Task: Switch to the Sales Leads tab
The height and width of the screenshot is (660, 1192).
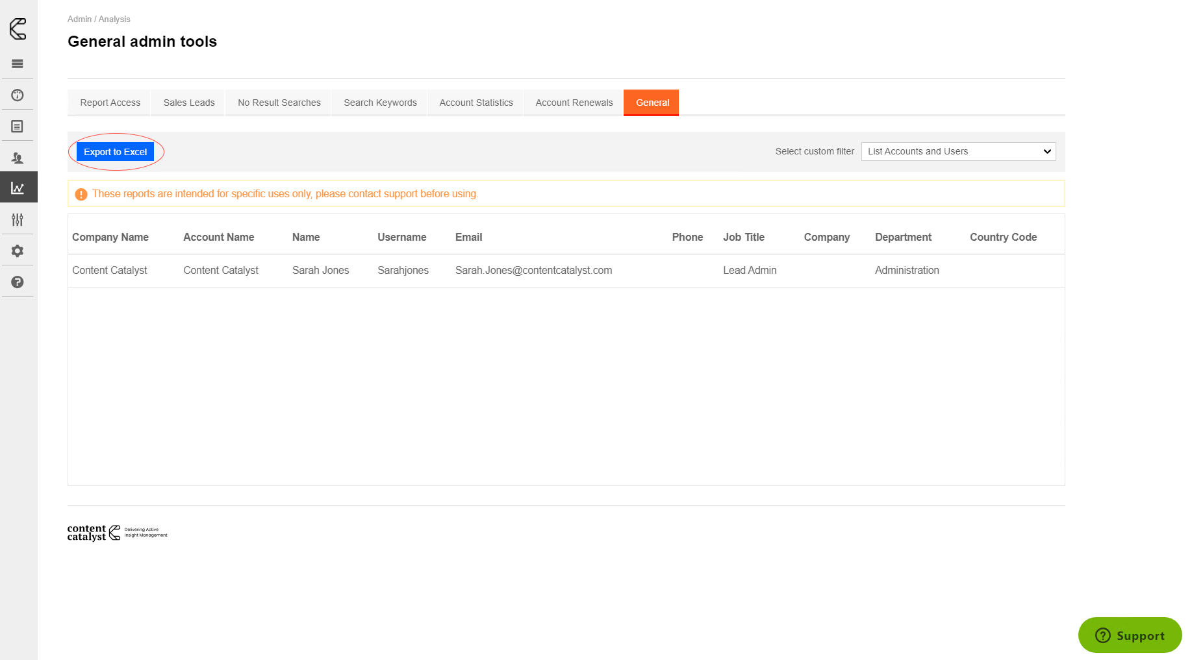Action: coord(188,103)
